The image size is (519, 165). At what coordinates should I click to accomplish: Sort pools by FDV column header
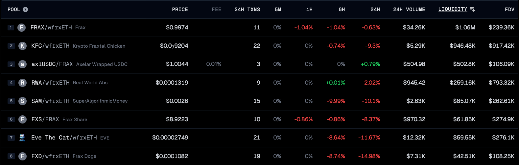(x=509, y=9)
